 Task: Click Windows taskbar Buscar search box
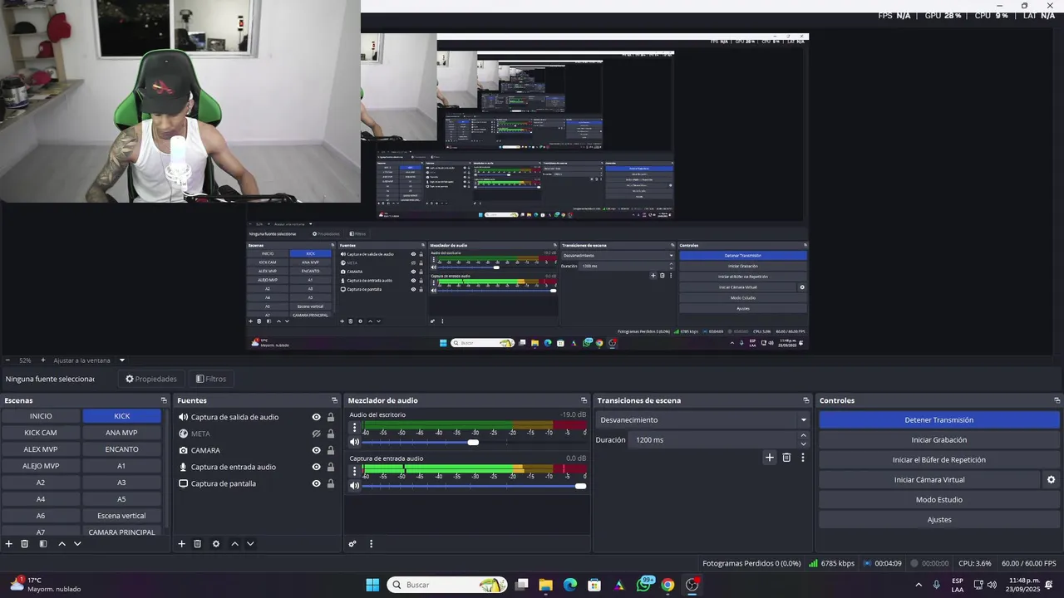tap(448, 585)
